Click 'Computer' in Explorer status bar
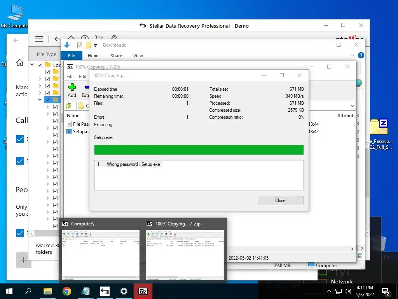 pos(326,266)
